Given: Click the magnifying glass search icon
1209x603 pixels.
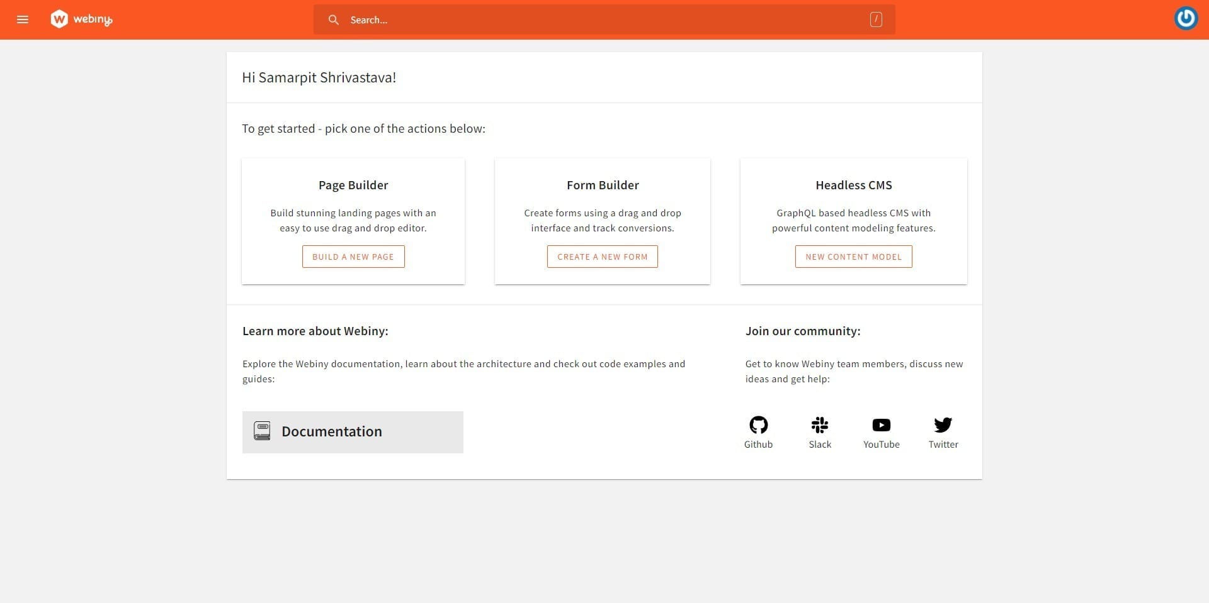Looking at the screenshot, I should pos(334,20).
